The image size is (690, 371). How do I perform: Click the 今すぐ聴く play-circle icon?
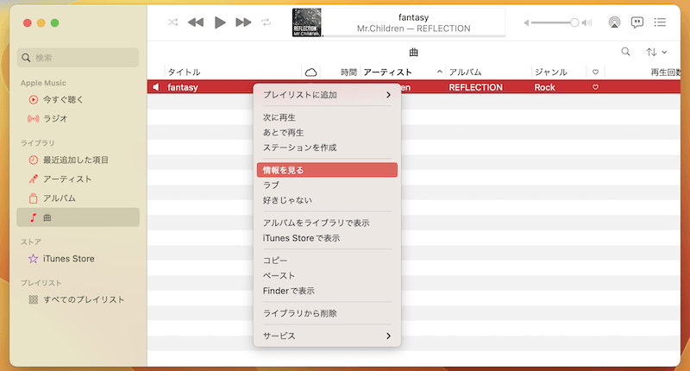click(34, 99)
